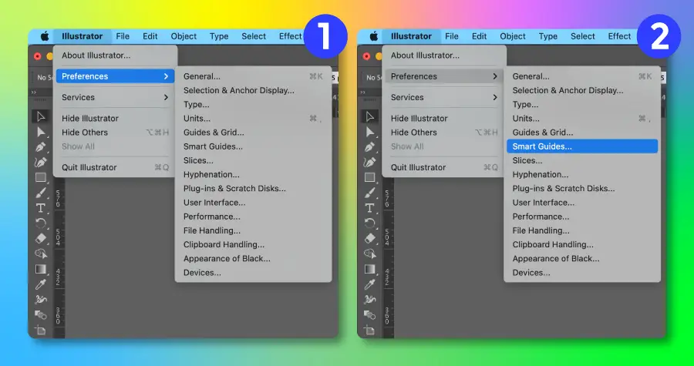Select the Rectangle tool in left window
694x366 pixels.
point(41,178)
